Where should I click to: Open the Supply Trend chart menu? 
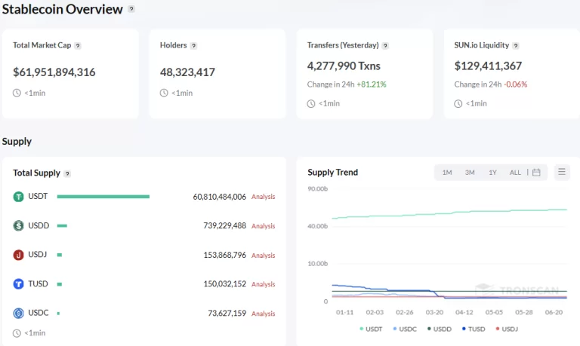562,173
